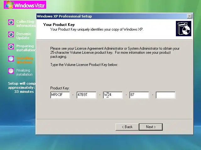Click the Collecting information step bullet
The width and height of the screenshot is (201, 150).
pos(11,22)
